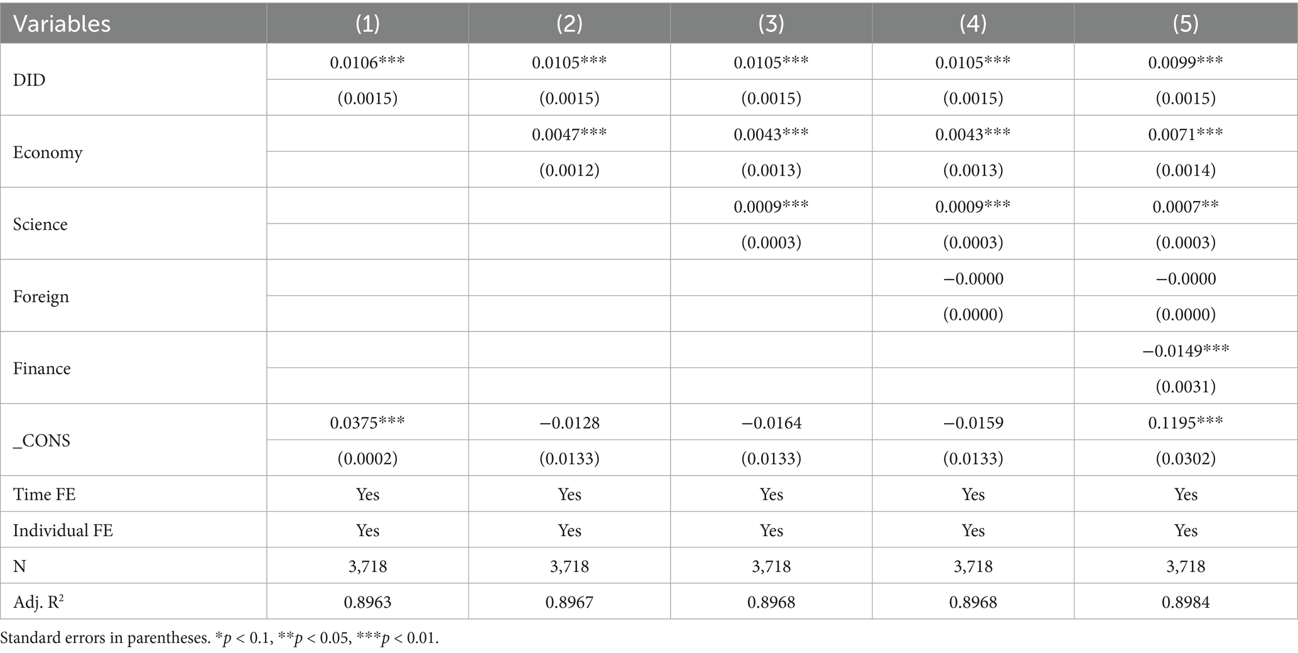The width and height of the screenshot is (1298, 653).
Task: Select the _CONS row label
Action: (41, 441)
